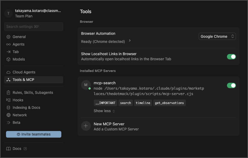The height and width of the screenshot is (158, 248).
Task: Open the Google Chrome browser dropdown
Action: pos(217,37)
